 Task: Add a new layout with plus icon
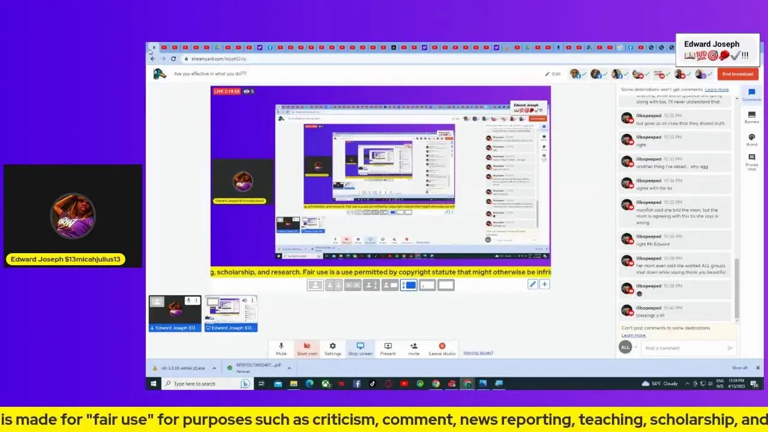(544, 284)
